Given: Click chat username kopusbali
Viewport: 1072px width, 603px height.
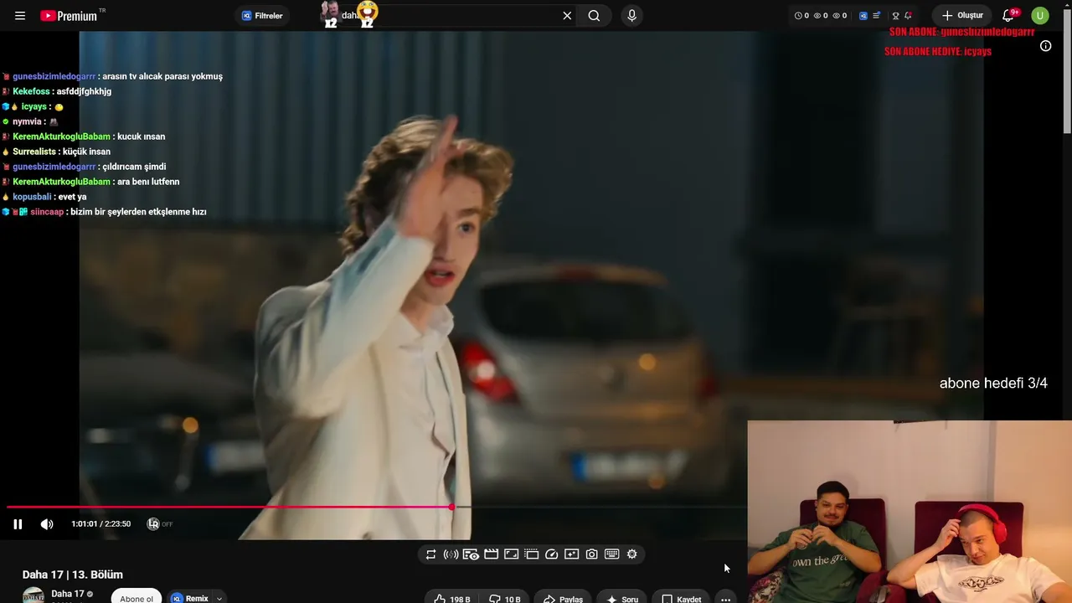Looking at the screenshot, I should coord(32,197).
